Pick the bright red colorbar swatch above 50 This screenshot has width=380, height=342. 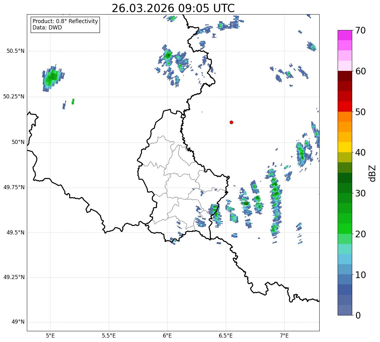[345, 106]
